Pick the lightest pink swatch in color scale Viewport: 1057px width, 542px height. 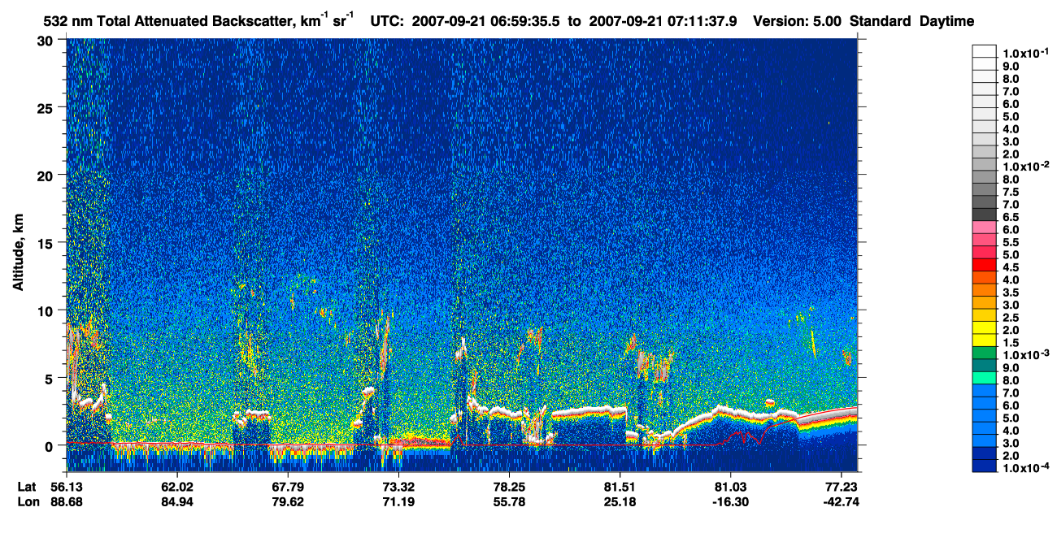(984, 227)
